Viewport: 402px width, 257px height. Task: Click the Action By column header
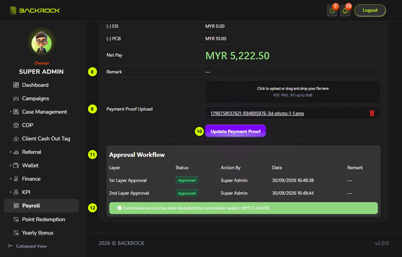point(230,168)
